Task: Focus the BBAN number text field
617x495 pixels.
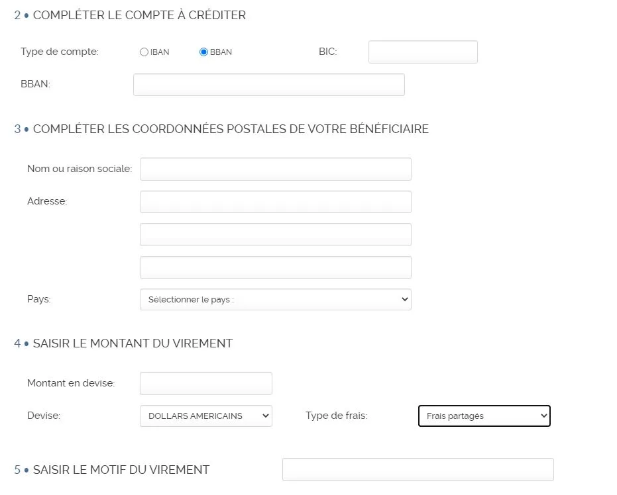Action: [x=268, y=85]
